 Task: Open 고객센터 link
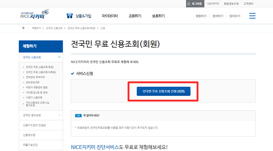pos(248,4)
